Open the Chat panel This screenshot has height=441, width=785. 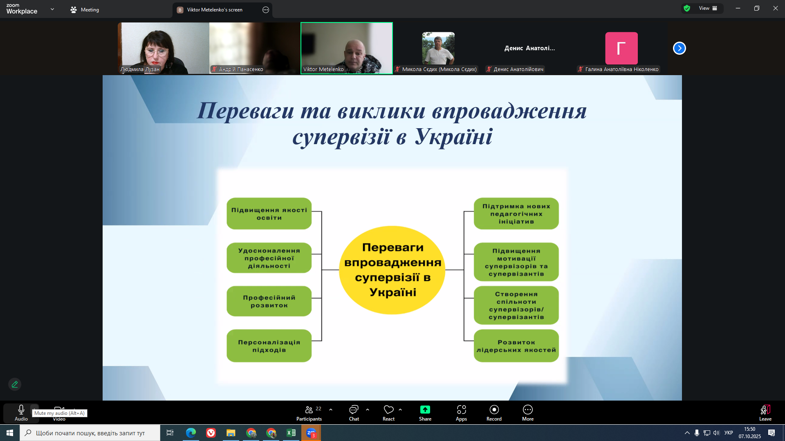pos(354,410)
